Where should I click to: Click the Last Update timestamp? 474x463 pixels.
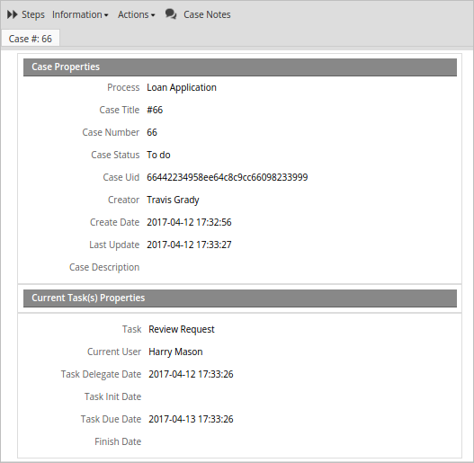[189, 245]
